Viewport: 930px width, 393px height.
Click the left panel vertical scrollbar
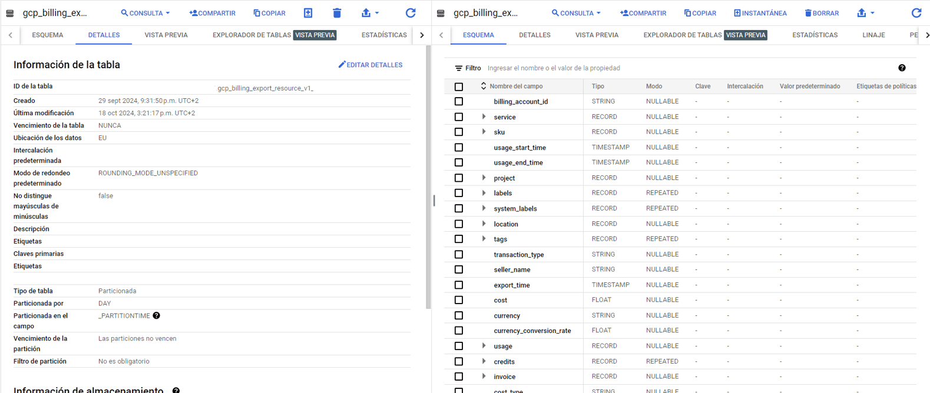[428, 176]
